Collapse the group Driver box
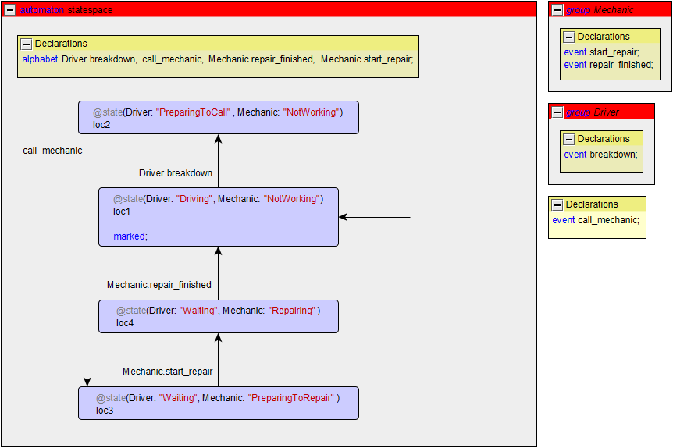The height and width of the screenshot is (448, 673). tap(557, 112)
